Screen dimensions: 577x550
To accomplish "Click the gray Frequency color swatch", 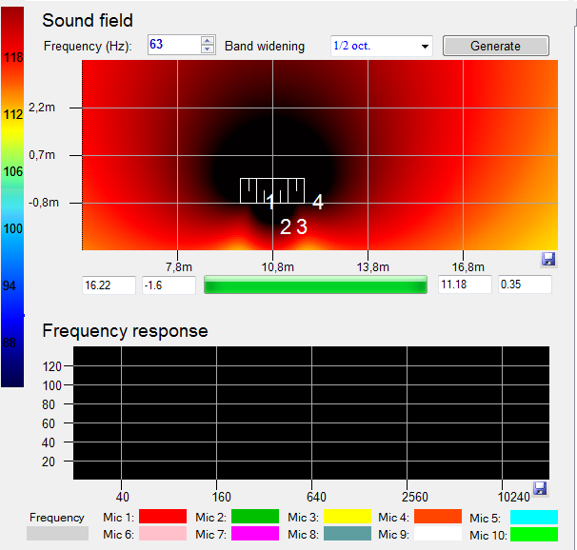I will [x=56, y=535].
